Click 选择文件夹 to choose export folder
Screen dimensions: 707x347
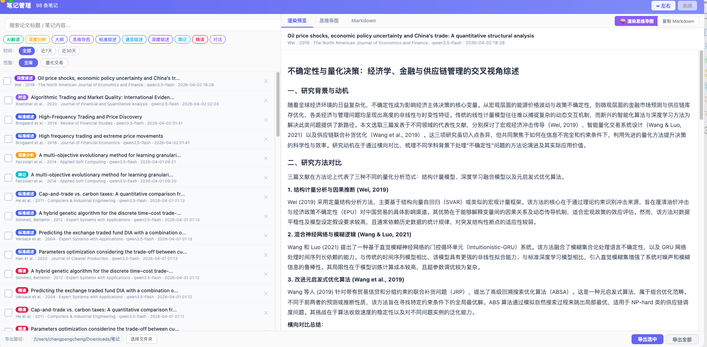141,339
